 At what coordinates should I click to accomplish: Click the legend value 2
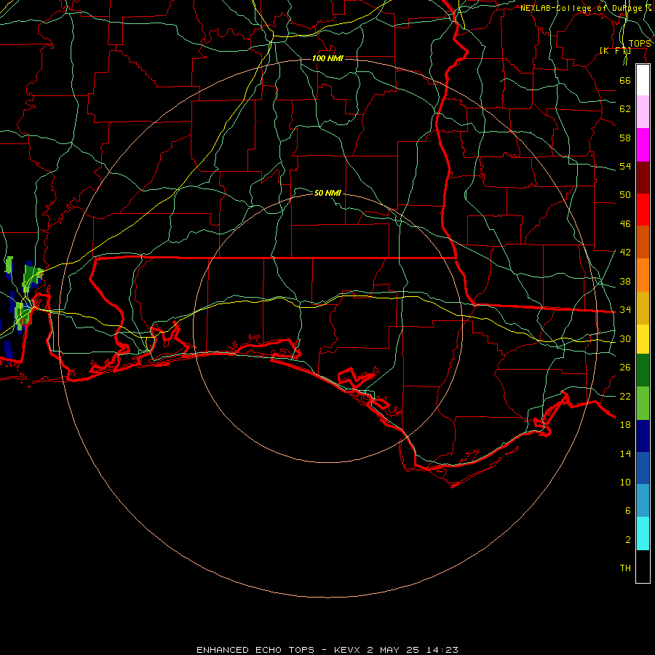click(627, 539)
